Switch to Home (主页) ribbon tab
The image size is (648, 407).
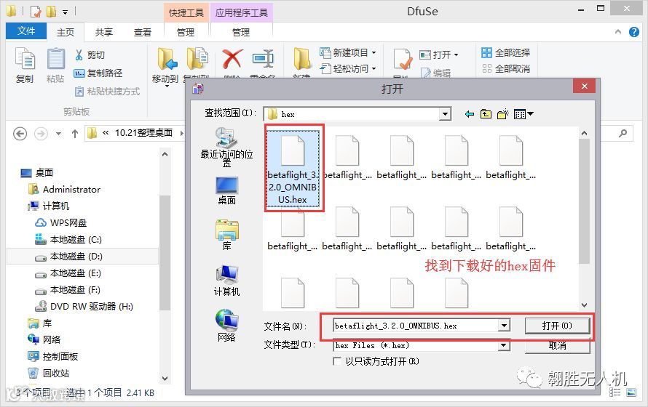coord(66,32)
